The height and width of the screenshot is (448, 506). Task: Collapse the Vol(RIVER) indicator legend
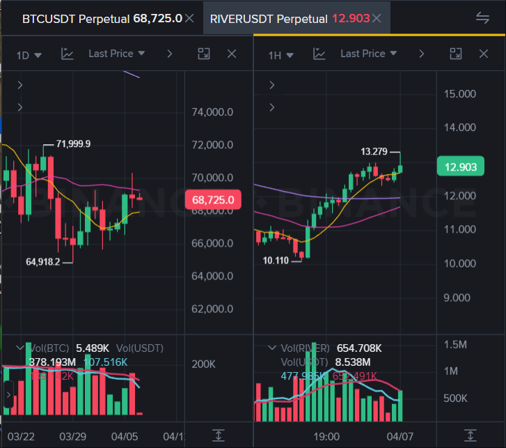click(x=272, y=348)
